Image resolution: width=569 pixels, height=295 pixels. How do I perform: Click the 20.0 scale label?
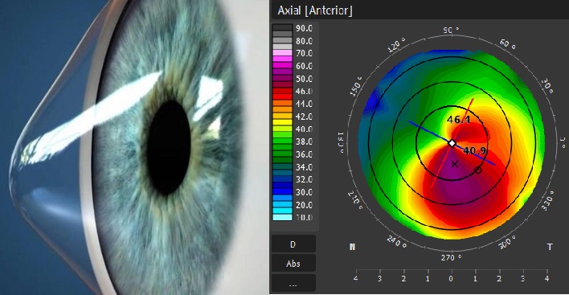point(304,205)
